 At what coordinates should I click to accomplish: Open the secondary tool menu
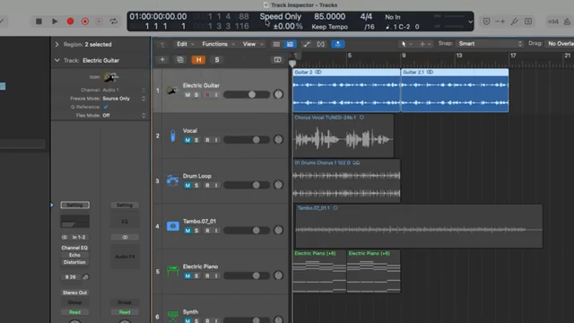coord(425,44)
